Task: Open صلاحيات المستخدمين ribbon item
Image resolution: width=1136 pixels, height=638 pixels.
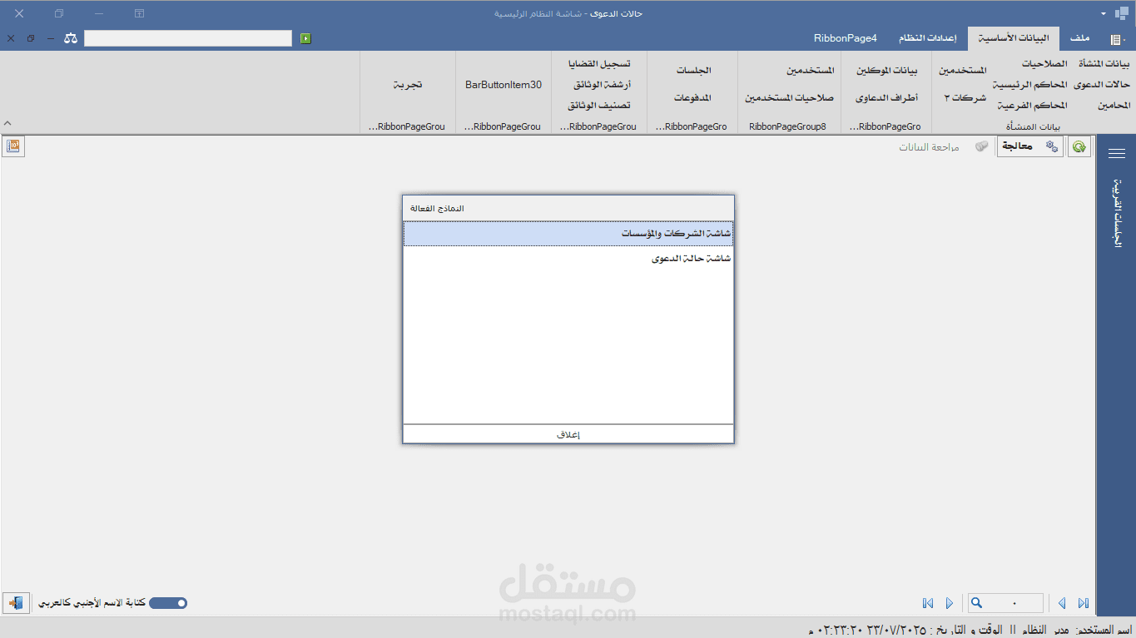Action: (x=789, y=97)
